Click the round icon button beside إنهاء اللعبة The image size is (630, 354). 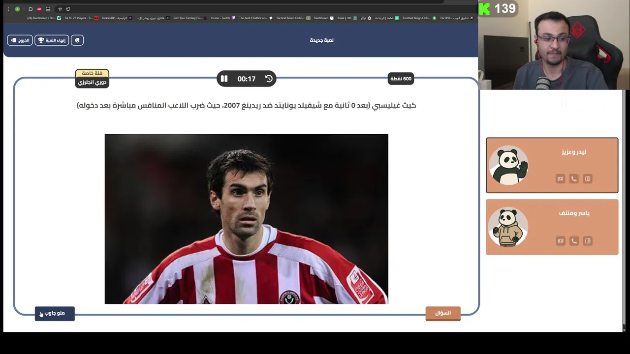pos(77,40)
